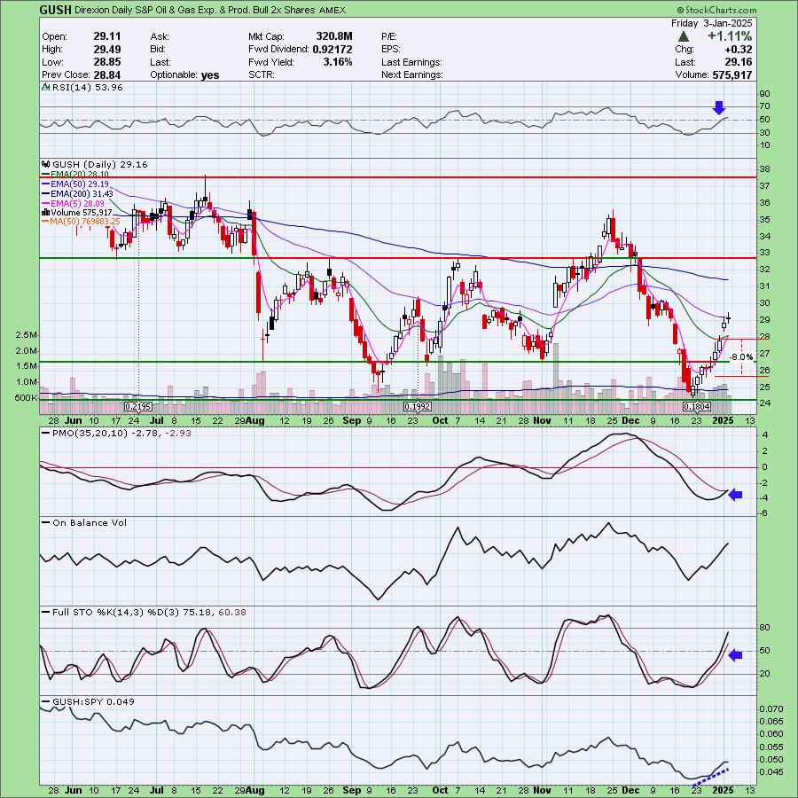
Task: Click the date Friday 3-Jan-2025
Action: (711, 23)
